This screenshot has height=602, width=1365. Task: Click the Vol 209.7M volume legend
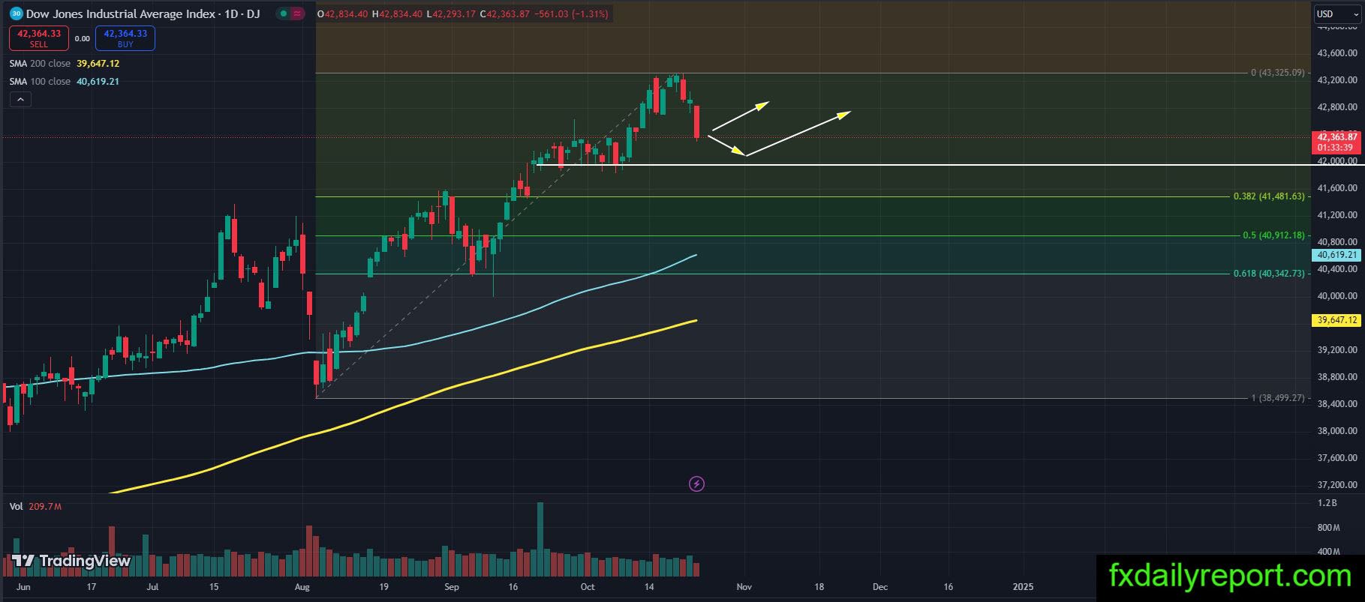coord(35,507)
